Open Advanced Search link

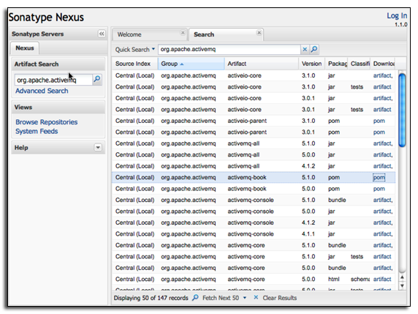pyautogui.click(x=42, y=91)
